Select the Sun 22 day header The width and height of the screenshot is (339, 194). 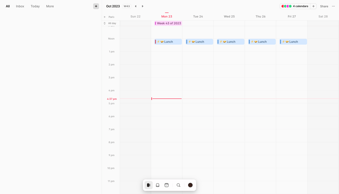pos(135,16)
